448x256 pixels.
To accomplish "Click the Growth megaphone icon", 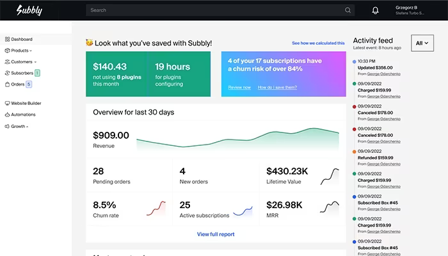I will tap(8, 126).
